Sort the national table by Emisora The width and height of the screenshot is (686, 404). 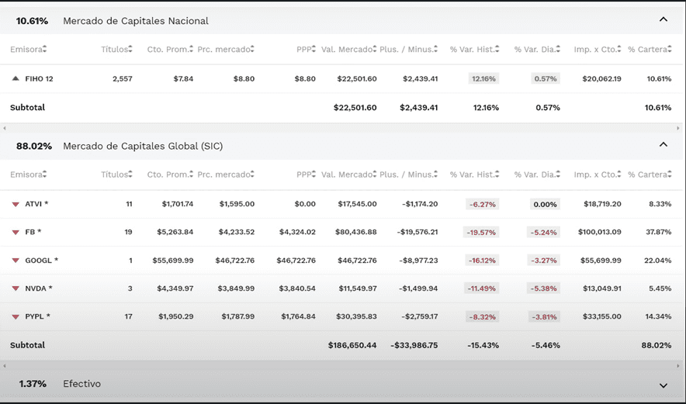(x=29, y=50)
